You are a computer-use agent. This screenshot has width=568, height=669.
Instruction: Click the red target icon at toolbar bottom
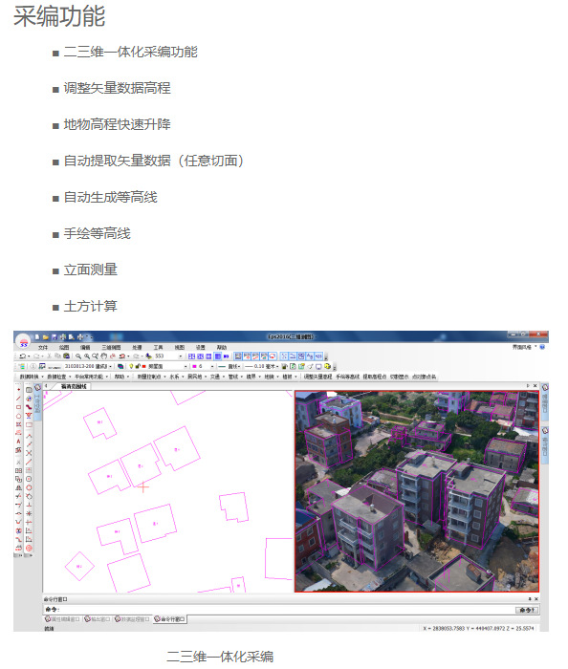[x=29, y=548]
